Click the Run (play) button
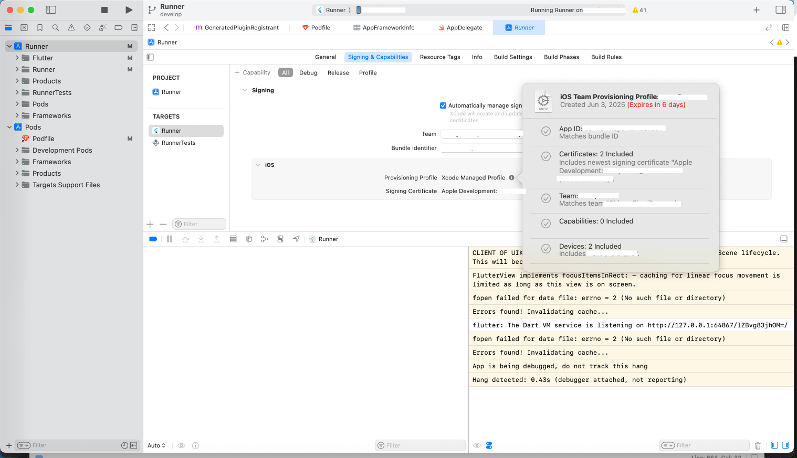797x458 pixels. point(129,10)
